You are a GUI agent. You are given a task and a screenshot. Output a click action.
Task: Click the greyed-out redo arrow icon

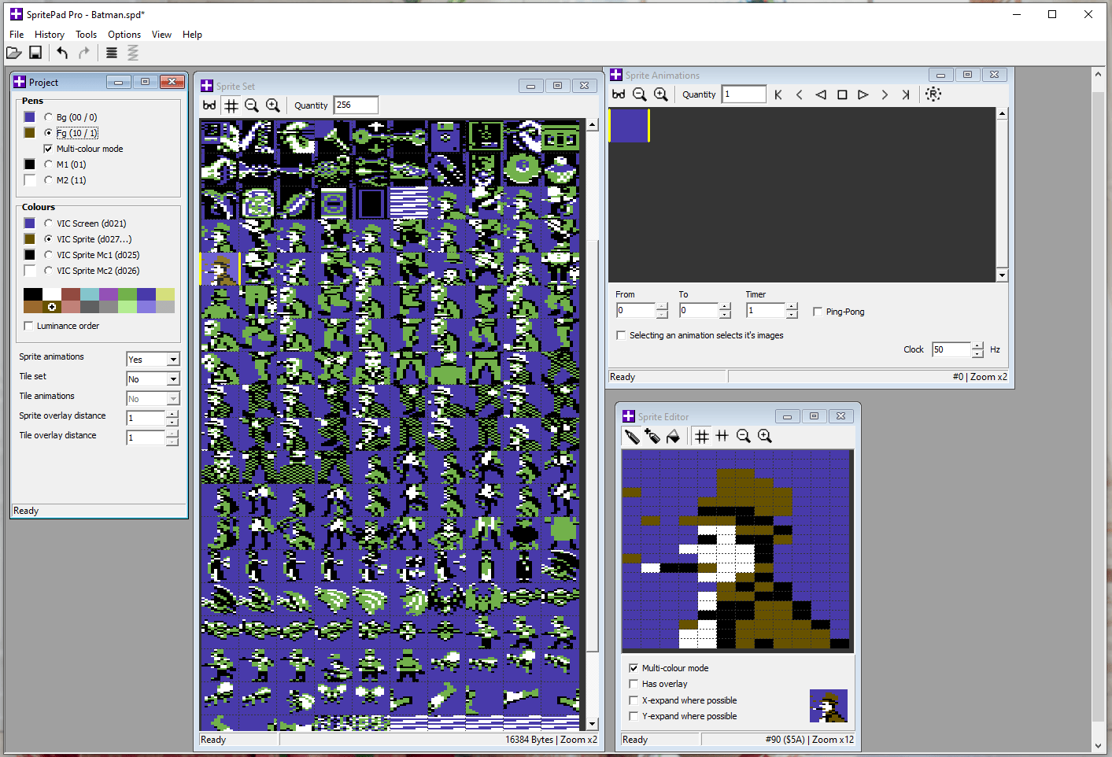[x=83, y=53]
